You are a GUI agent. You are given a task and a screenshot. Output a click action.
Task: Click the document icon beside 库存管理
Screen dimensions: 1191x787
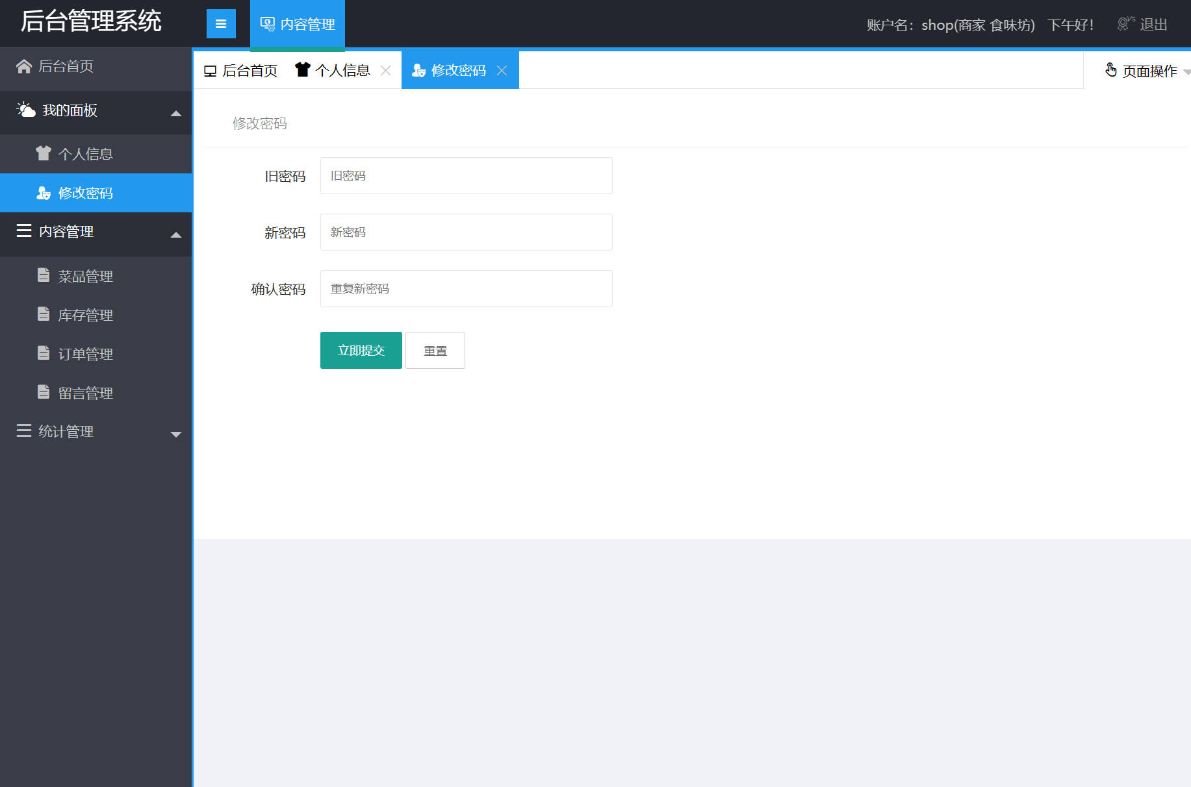click(44, 314)
